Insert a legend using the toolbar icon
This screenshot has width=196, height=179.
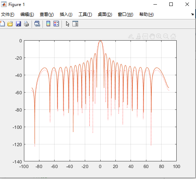[56, 24]
